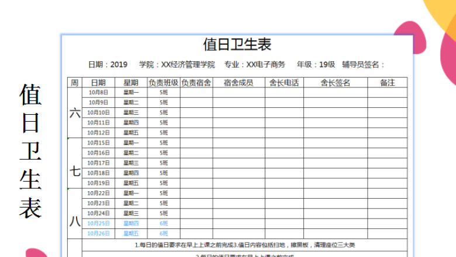Select the date cell 10月12日
This screenshot has height=257, width=456.
click(x=98, y=133)
